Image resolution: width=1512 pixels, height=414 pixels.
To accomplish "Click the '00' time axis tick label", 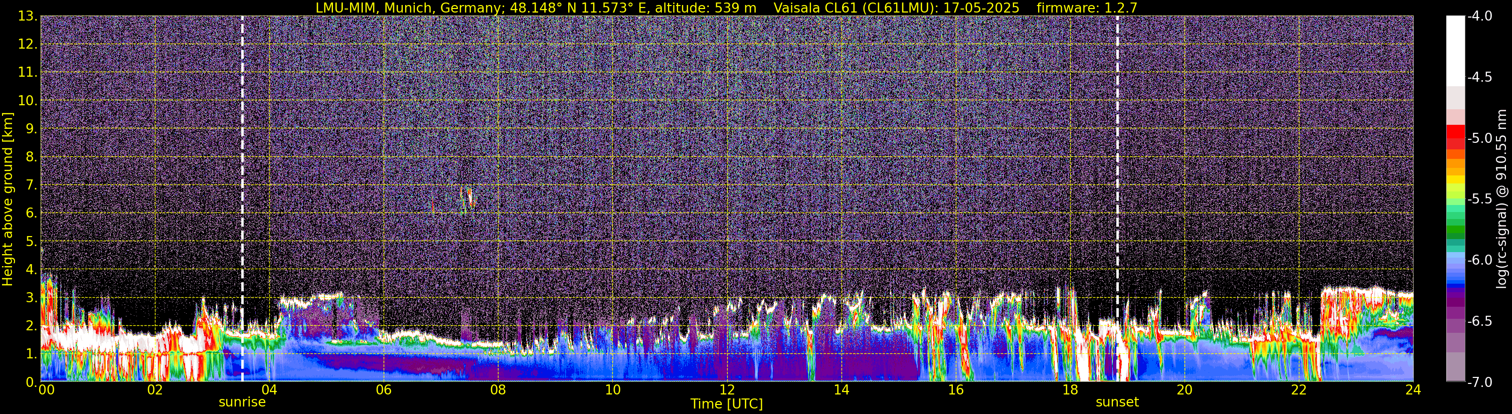I will coord(46,390).
